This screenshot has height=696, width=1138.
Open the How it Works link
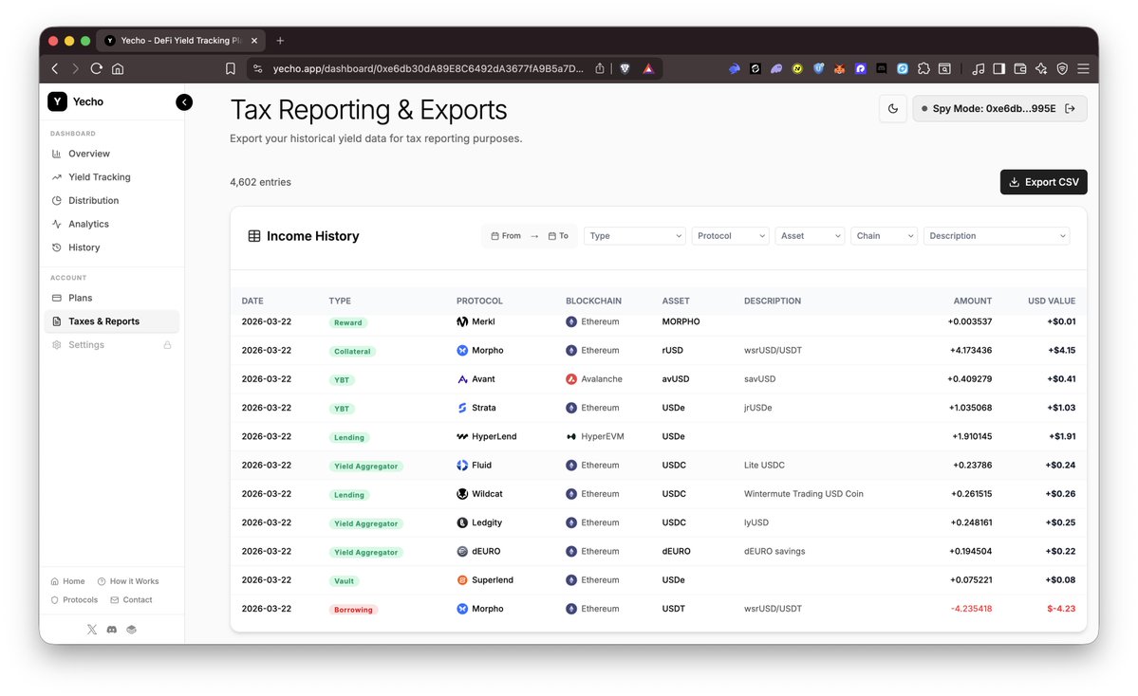click(x=128, y=581)
